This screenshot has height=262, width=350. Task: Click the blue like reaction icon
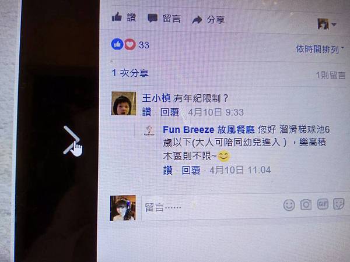pos(117,44)
